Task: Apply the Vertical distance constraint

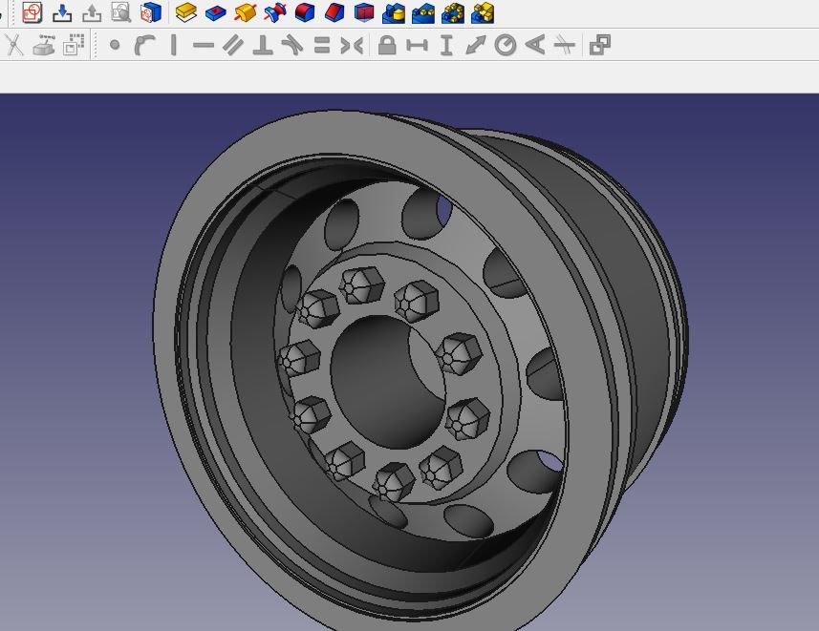Action: (x=446, y=45)
